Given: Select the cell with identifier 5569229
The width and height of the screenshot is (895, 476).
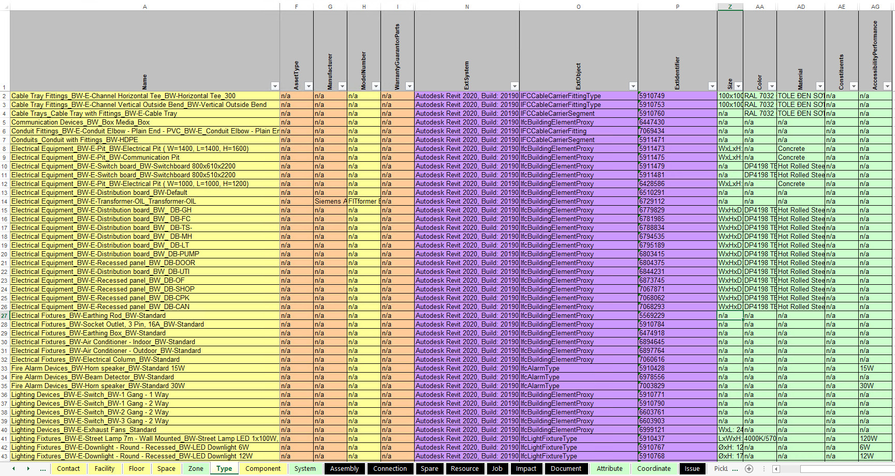Looking at the screenshot, I should [x=677, y=316].
